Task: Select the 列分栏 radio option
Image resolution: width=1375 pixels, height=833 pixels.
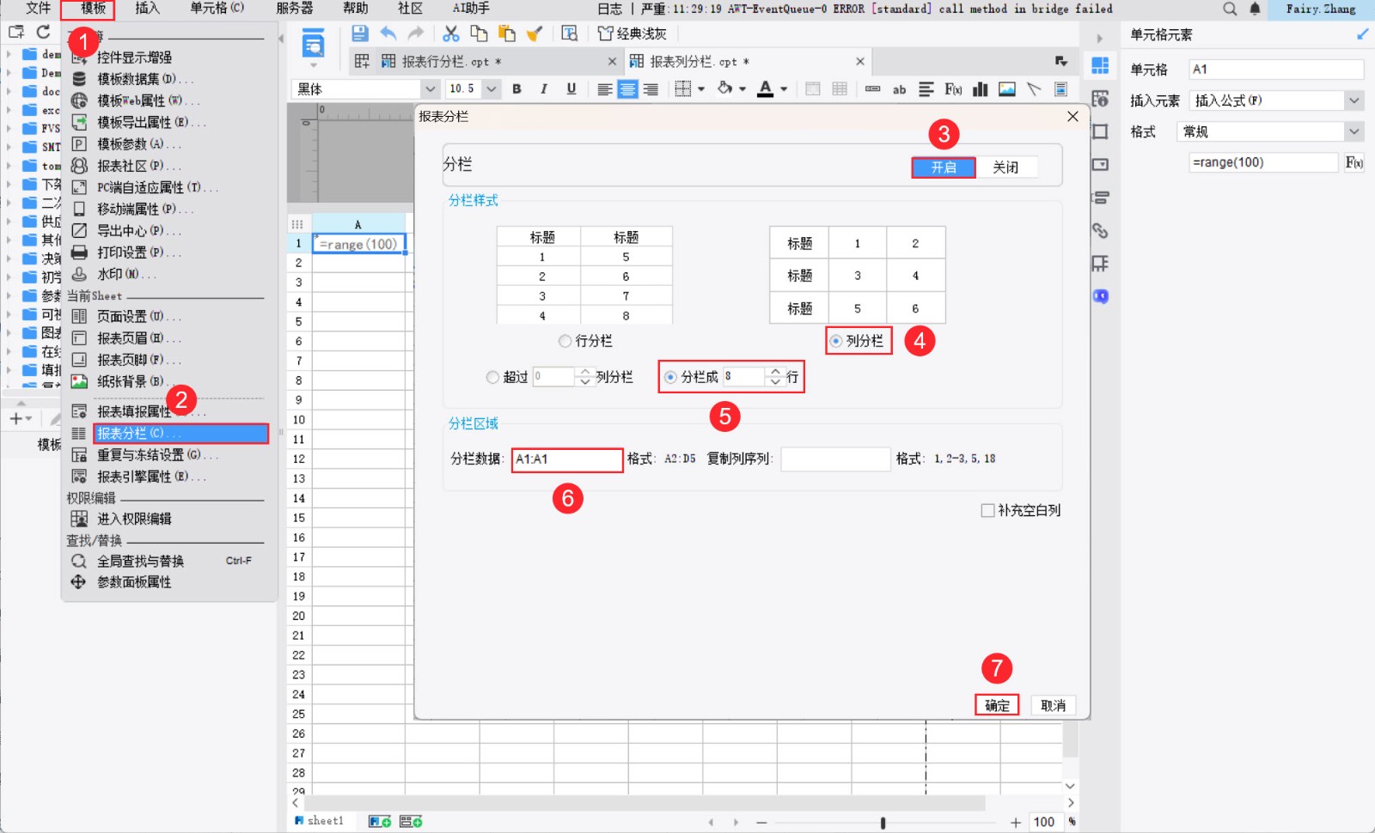Action: point(835,341)
